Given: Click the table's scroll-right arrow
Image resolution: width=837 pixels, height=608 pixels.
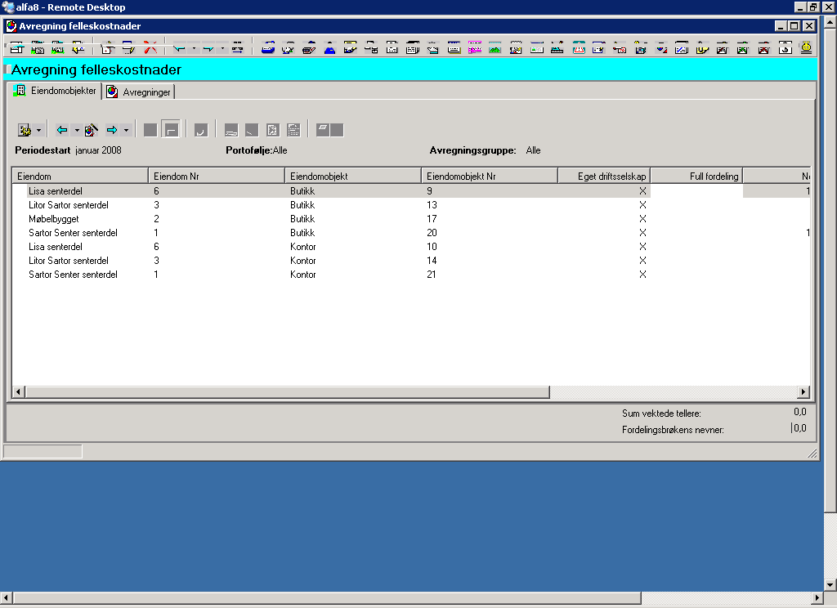Looking at the screenshot, I should pos(803,391).
